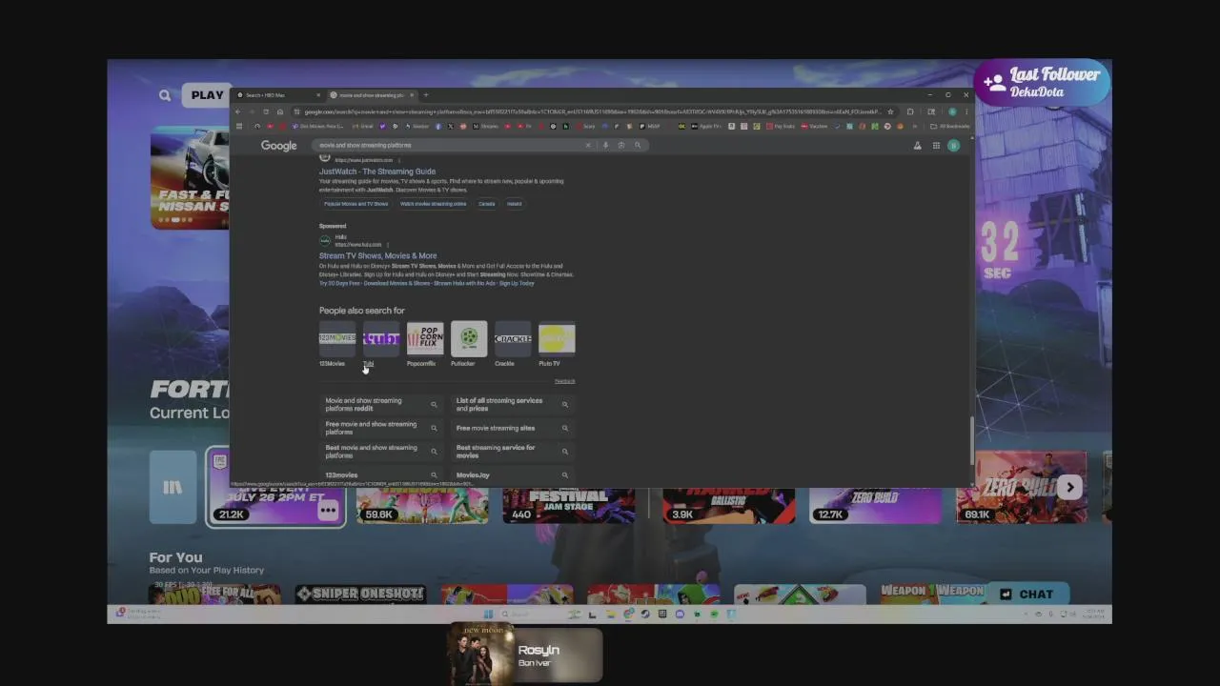1220x686 pixels.
Task: Click the Windows taskbar search box
Action: pyautogui.click(x=534, y=615)
